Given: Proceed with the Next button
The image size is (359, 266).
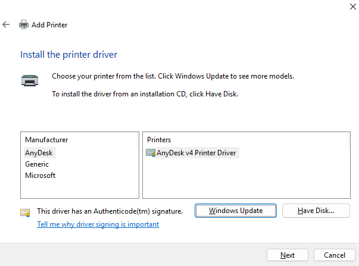Looking at the screenshot, I should [x=287, y=255].
